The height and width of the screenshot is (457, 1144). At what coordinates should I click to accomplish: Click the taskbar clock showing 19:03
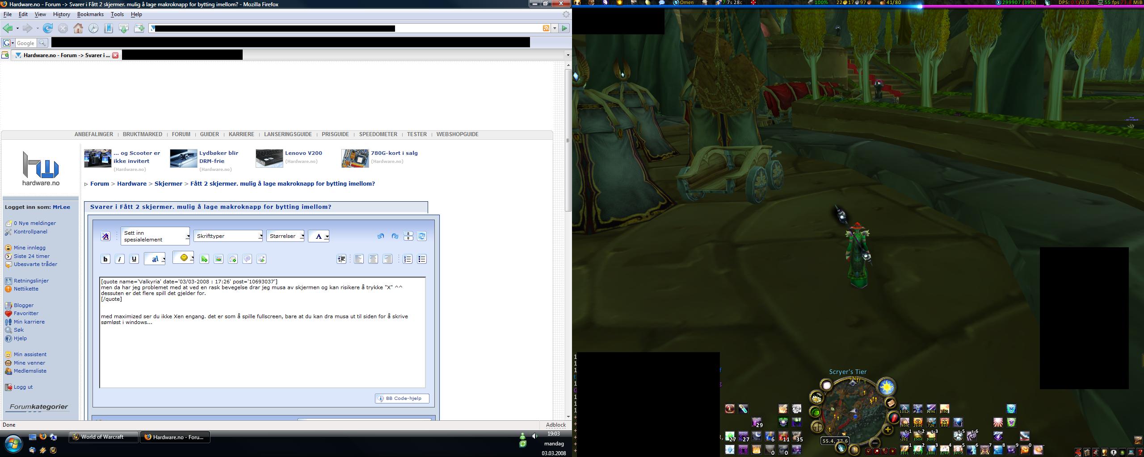[x=554, y=434]
